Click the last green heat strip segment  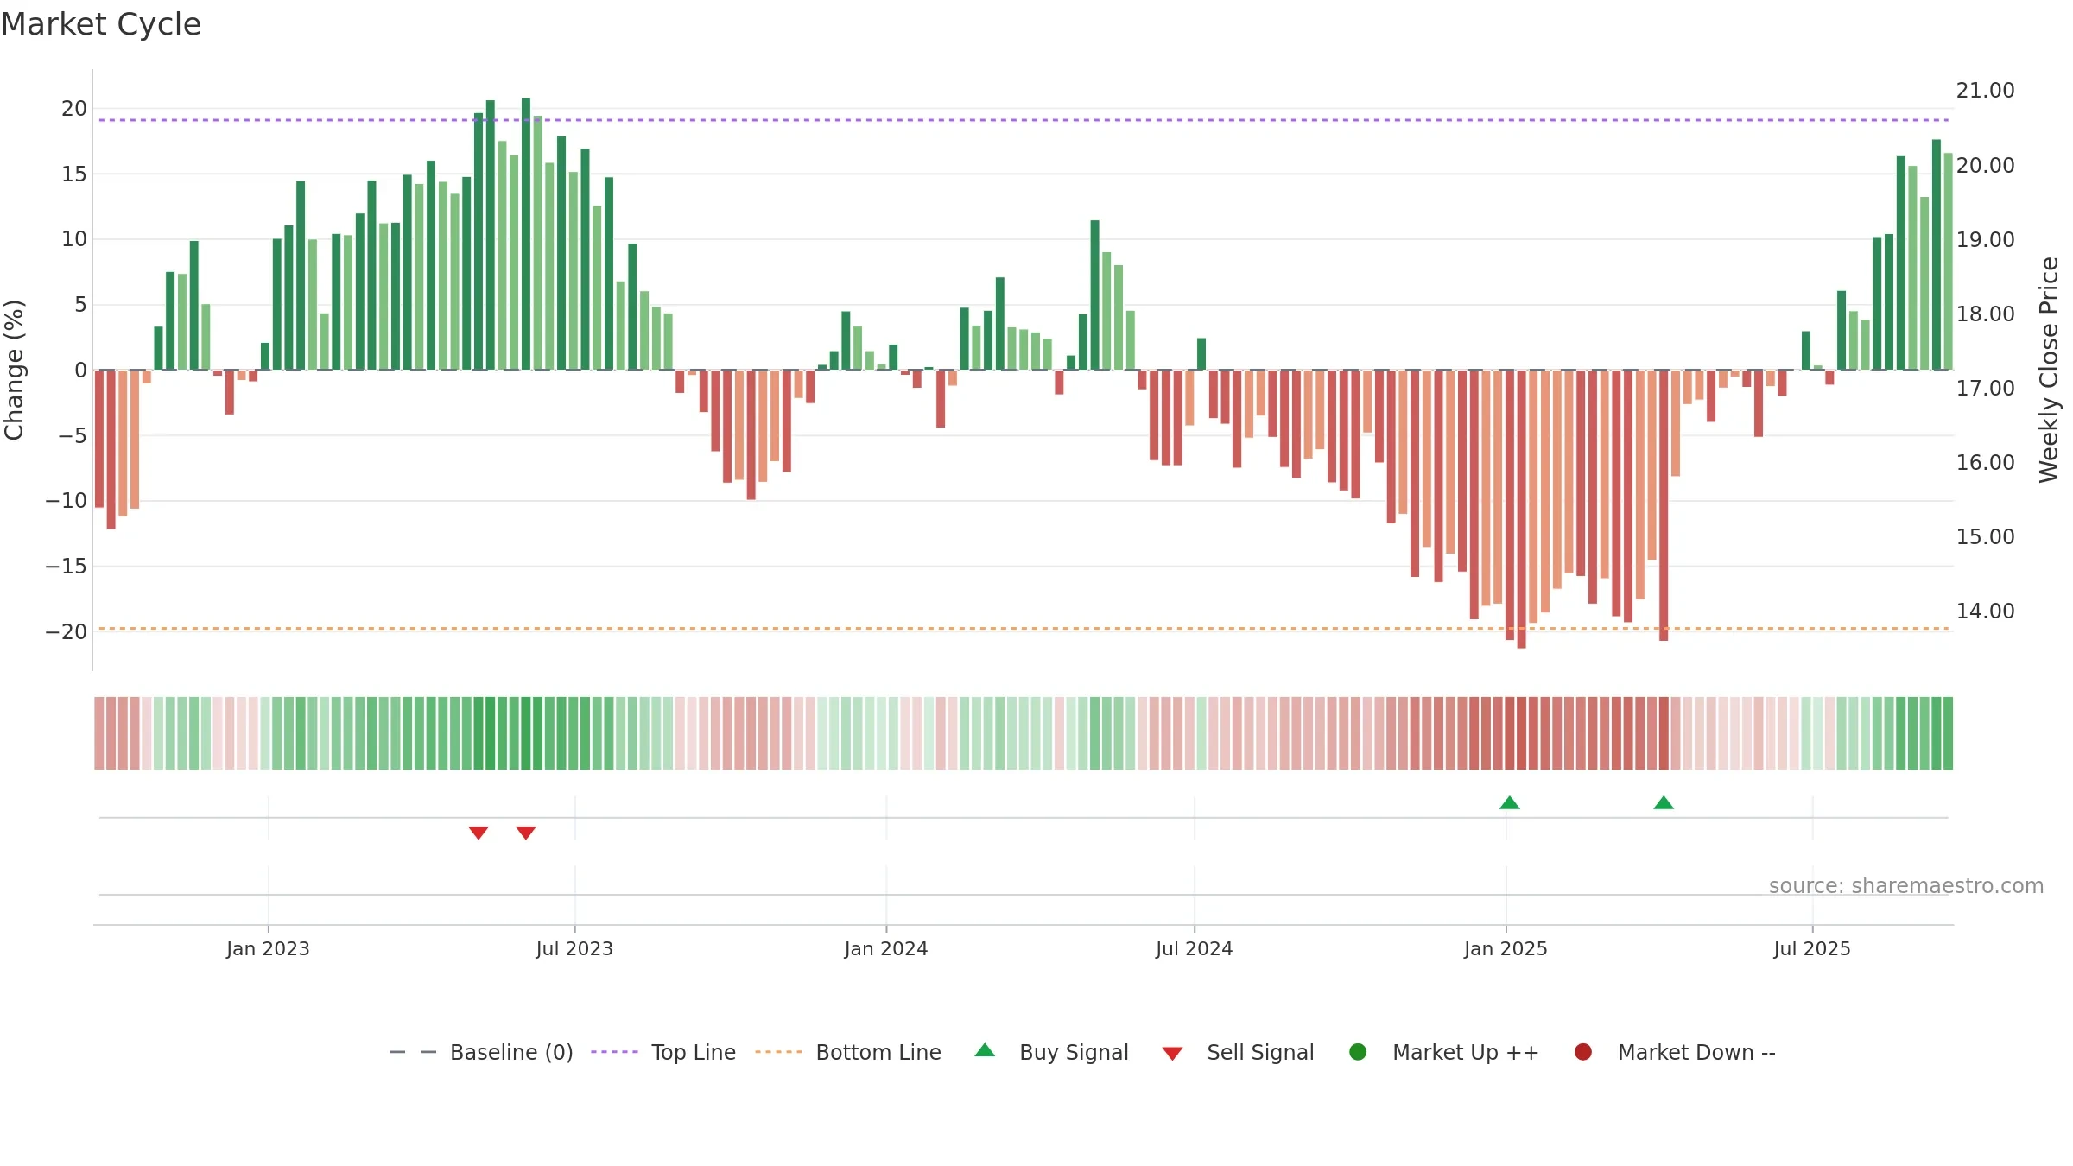tap(1948, 733)
